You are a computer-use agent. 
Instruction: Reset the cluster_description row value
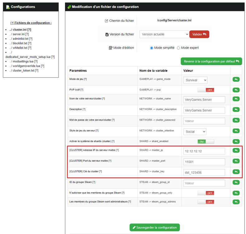[236, 110]
